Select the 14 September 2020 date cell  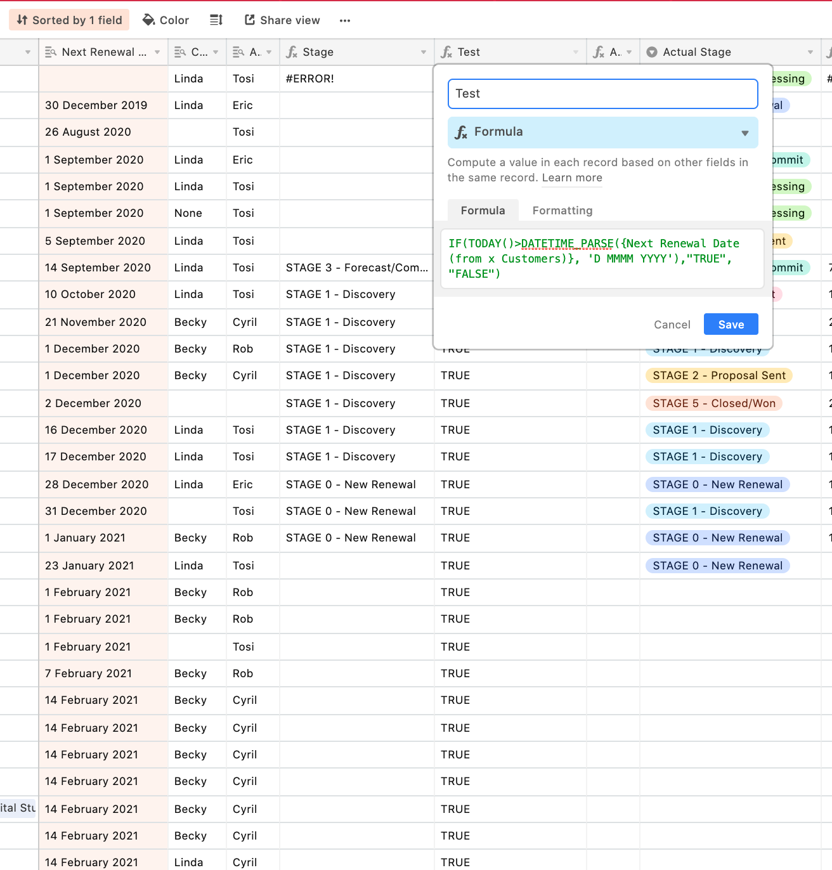tap(103, 268)
